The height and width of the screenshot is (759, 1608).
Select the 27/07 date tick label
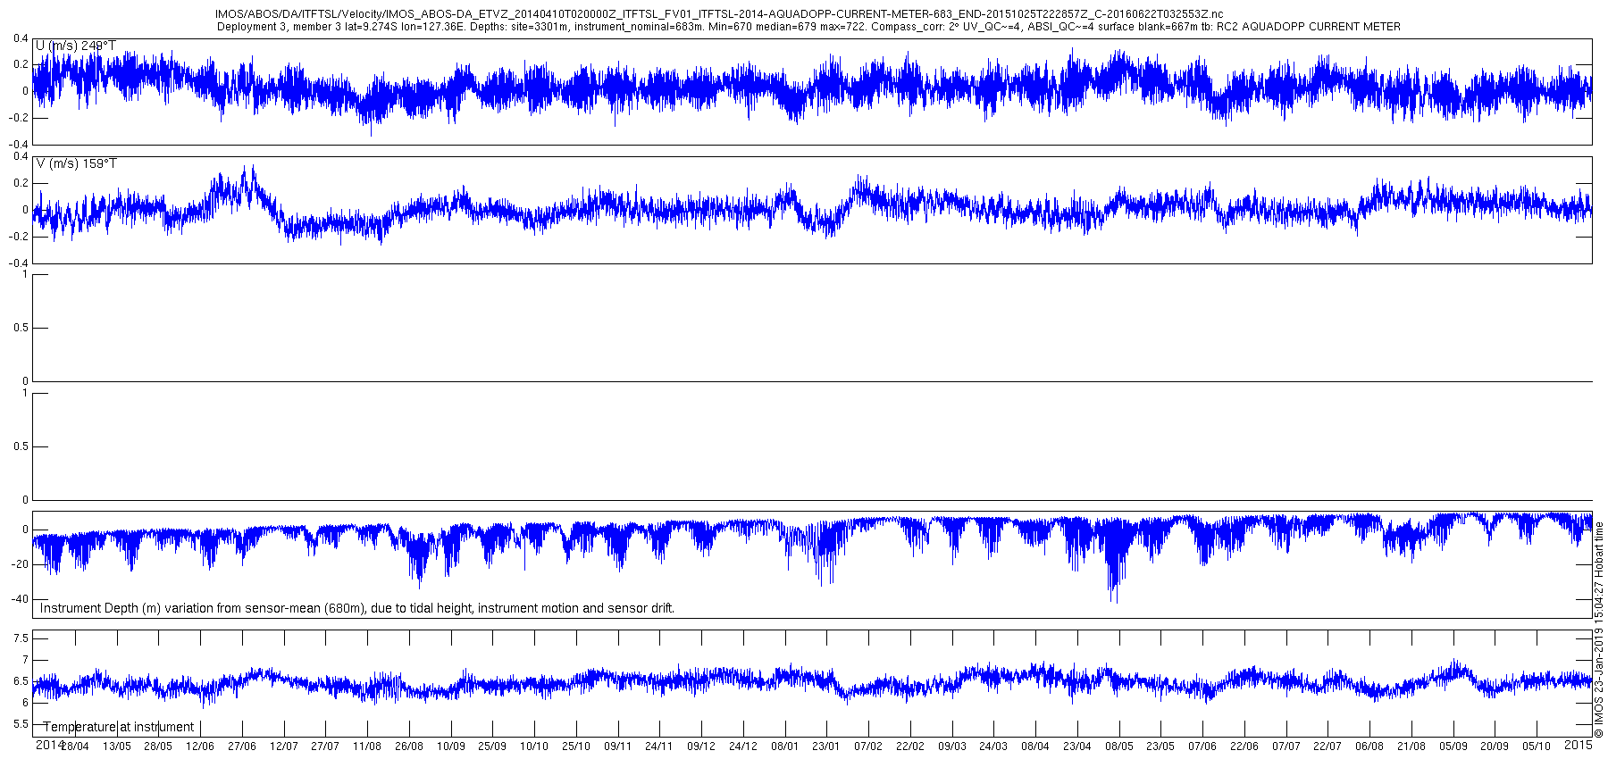pyautogui.click(x=325, y=746)
